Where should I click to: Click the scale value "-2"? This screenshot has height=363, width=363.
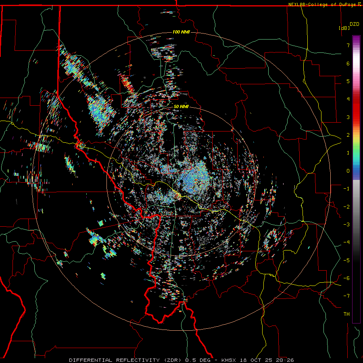(x=346, y=207)
